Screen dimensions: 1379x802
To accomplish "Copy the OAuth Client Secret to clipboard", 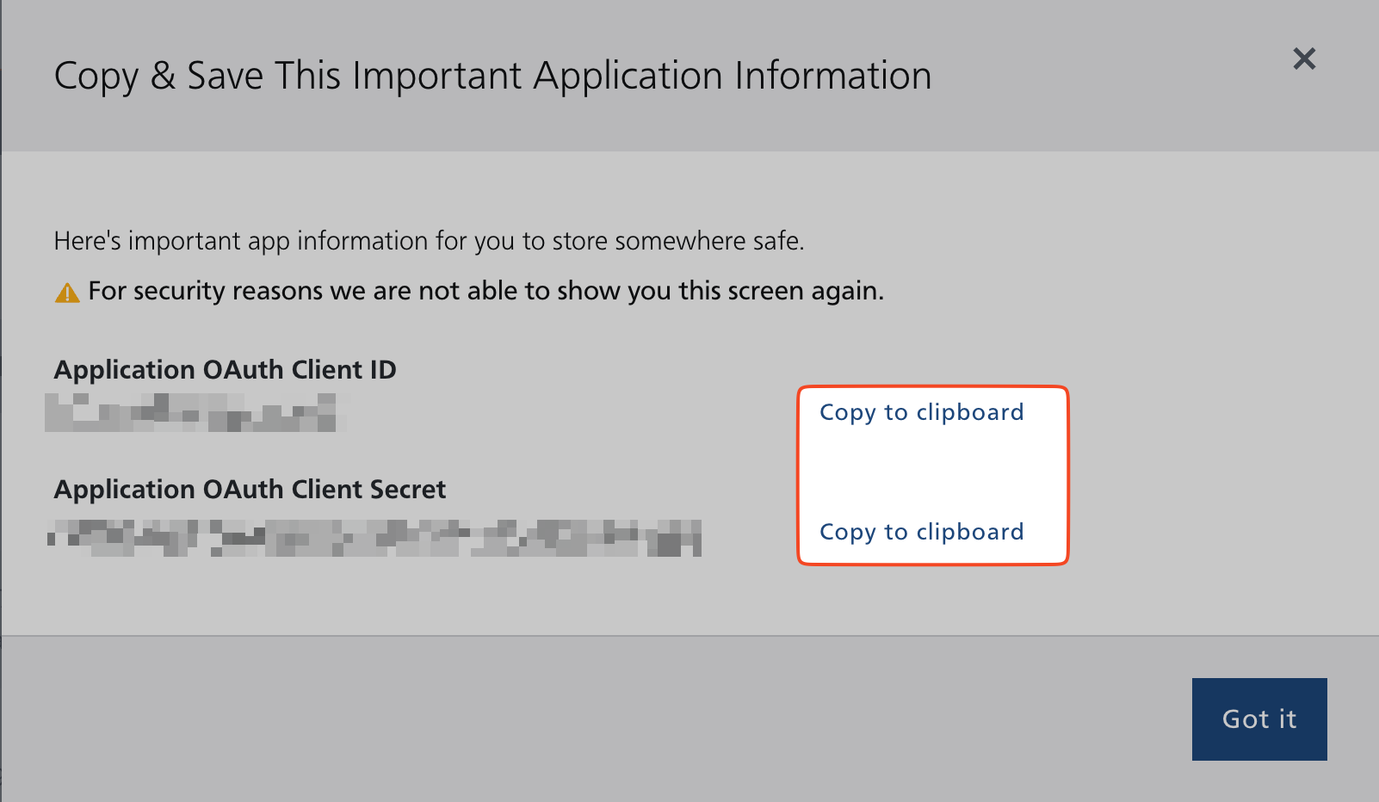I will (x=921, y=532).
